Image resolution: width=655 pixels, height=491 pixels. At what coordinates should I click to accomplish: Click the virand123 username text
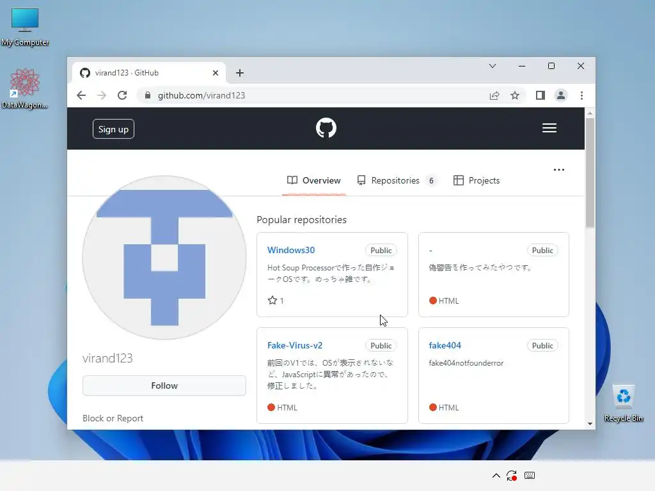click(107, 358)
